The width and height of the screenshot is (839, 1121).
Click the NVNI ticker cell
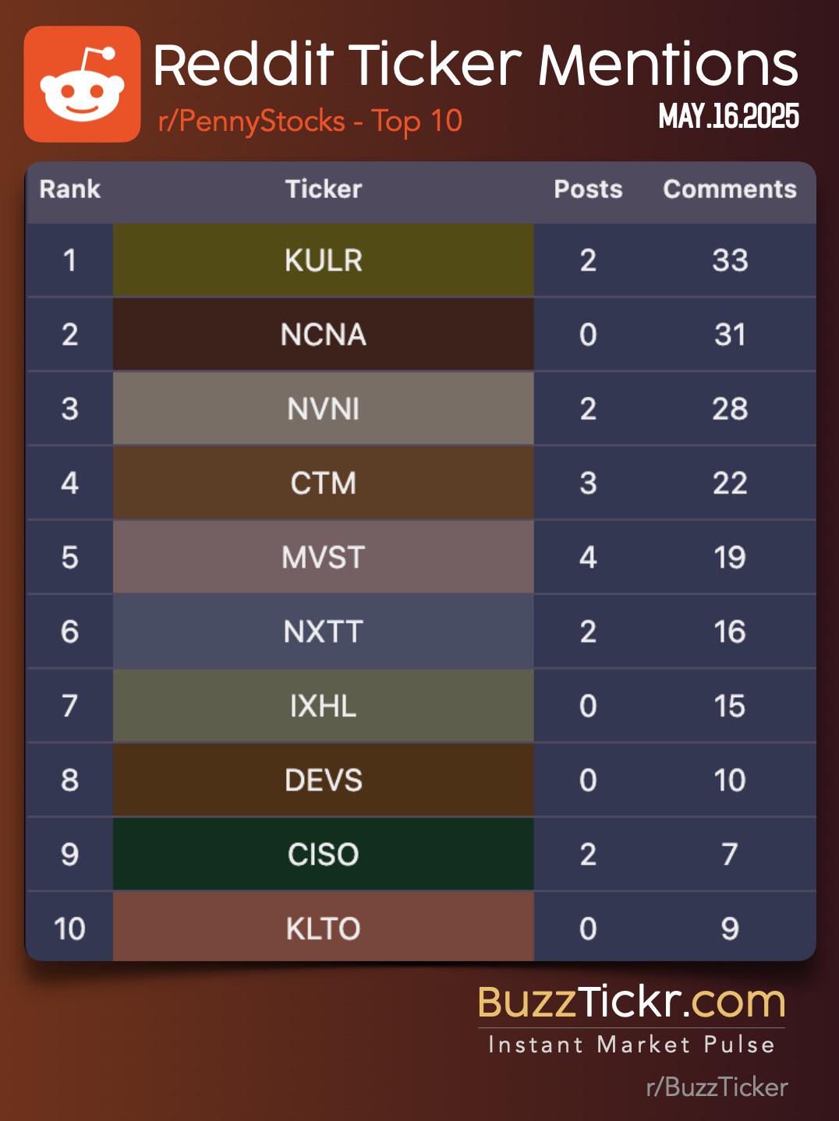[x=324, y=408]
